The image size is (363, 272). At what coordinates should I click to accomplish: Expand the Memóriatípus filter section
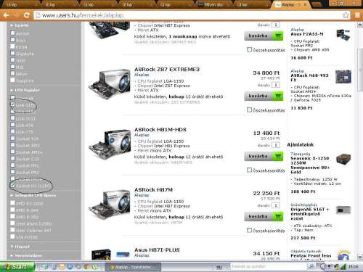pos(26,255)
